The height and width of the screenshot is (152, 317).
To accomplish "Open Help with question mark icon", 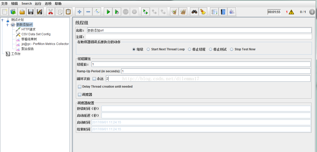I will (223, 12).
